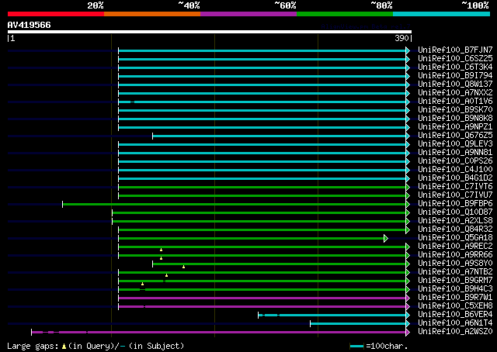Open hit UniRef100_Q8W137
497x352 pixels.
point(455,84)
